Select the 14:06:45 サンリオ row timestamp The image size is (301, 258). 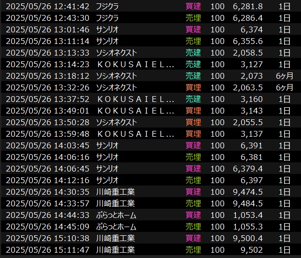(x=48, y=169)
